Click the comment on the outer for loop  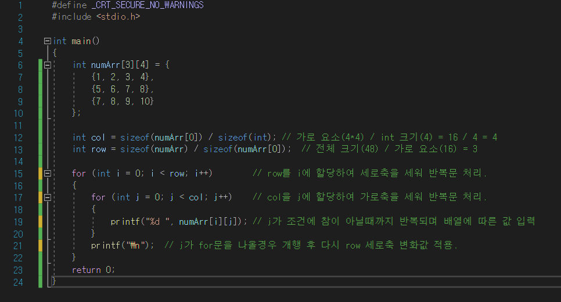click(x=370, y=173)
